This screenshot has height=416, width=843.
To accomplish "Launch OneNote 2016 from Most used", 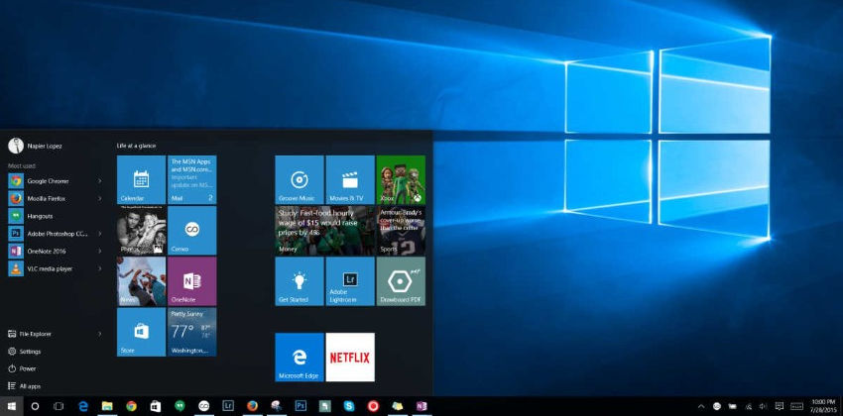I will [54, 252].
